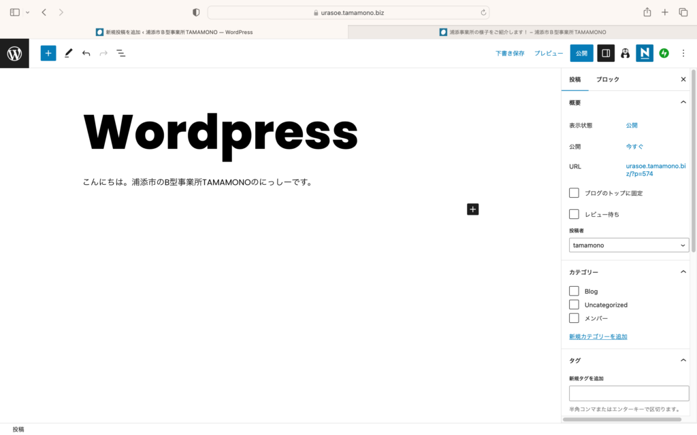Click 下書き保存 to save draft
This screenshot has width=697, height=435.
[x=510, y=53]
